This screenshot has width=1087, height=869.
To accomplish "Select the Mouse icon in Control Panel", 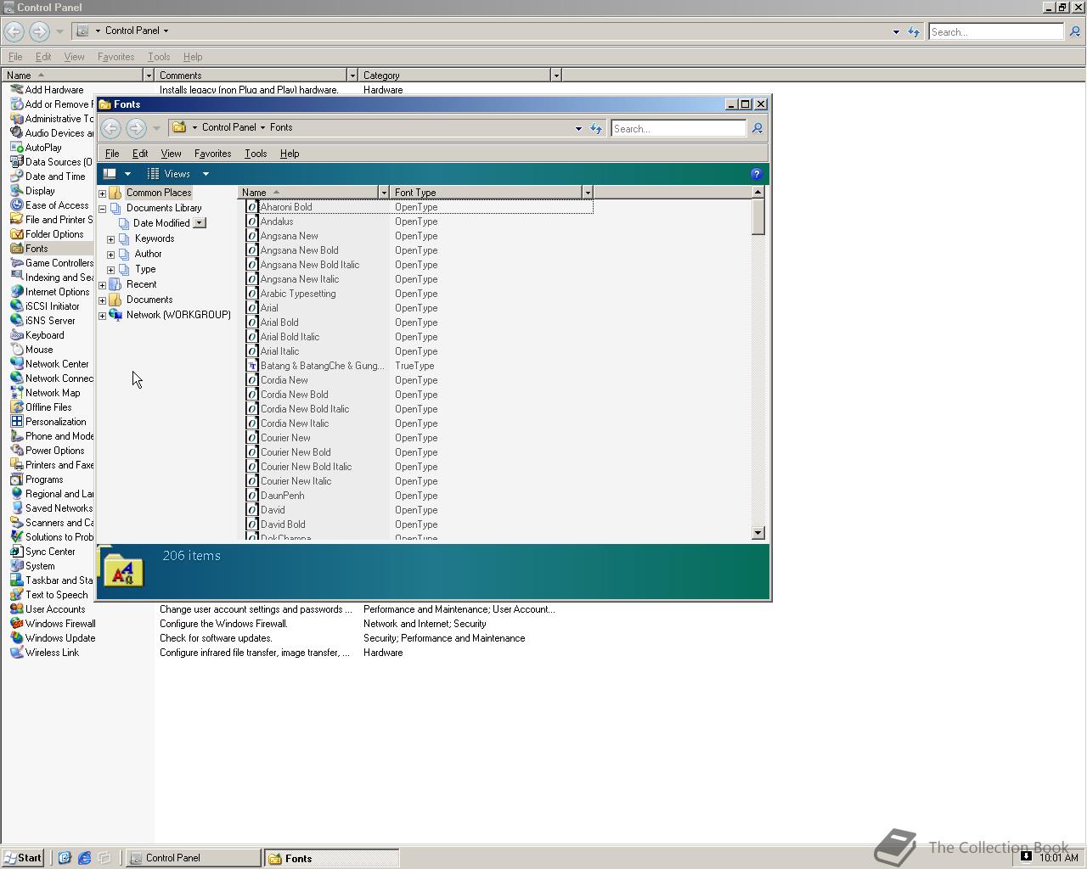I will pos(17,350).
